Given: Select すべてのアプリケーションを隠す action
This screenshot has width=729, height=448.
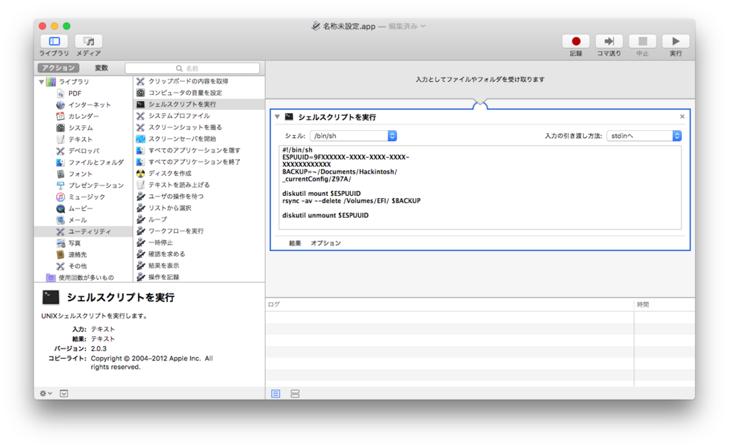Looking at the screenshot, I should 199,150.
